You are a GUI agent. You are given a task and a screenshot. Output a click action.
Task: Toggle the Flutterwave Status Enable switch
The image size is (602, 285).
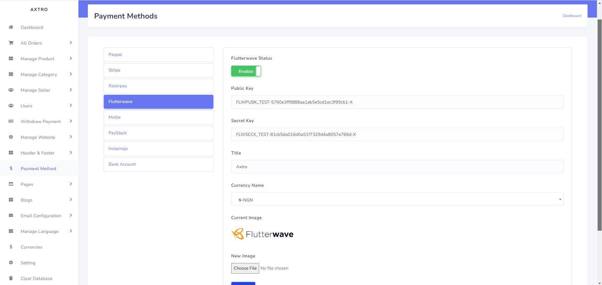[246, 71]
